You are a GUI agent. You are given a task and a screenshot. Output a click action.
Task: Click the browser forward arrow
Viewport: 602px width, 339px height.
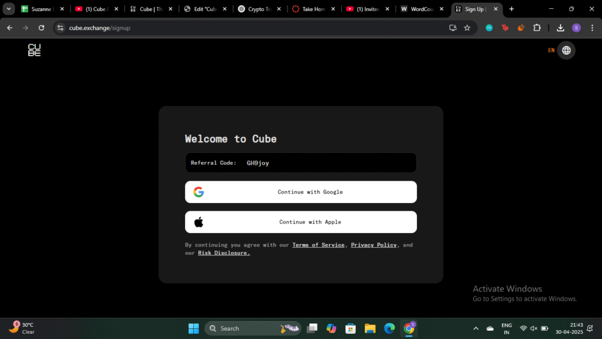[x=25, y=28]
